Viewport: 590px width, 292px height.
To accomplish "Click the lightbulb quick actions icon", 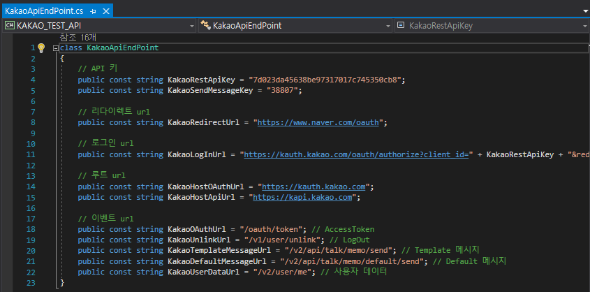I will click(x=41, y=48).
